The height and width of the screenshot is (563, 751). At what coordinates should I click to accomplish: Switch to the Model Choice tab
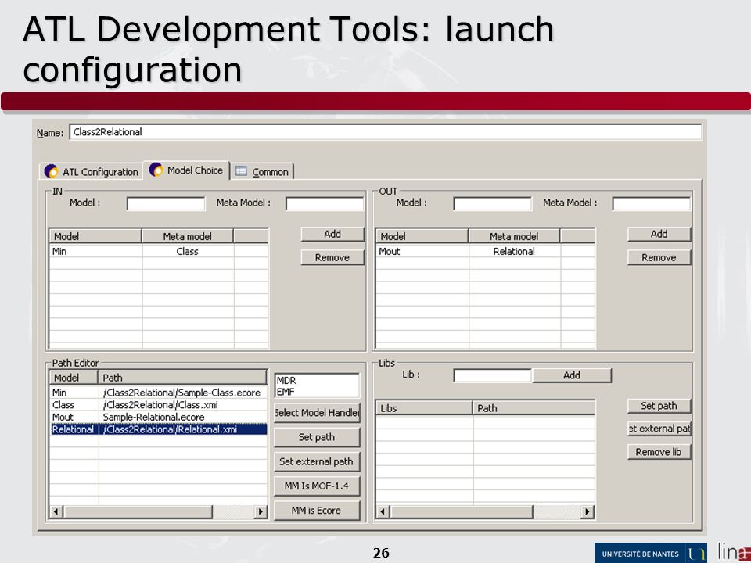(x=186, y=170)
